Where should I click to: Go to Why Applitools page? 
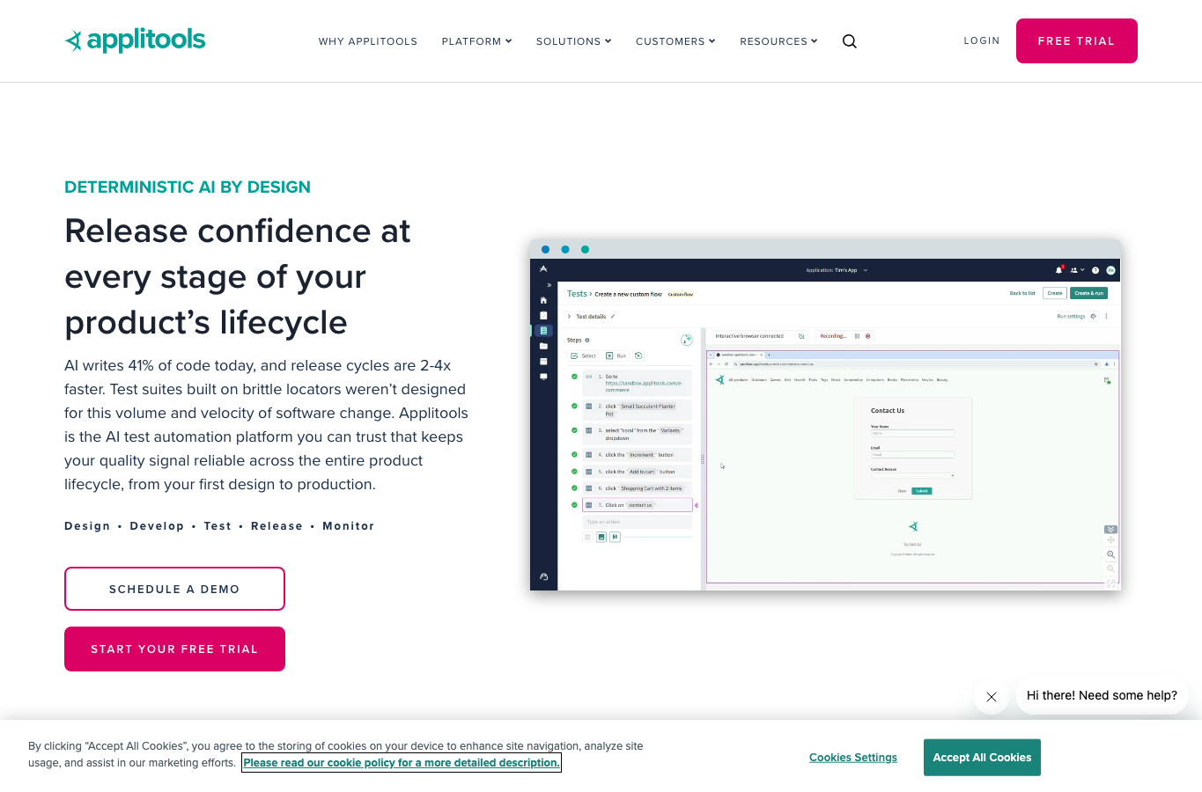coord(368,41)
